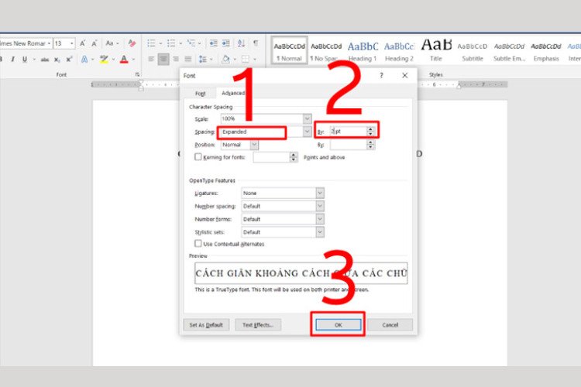This screenshot has width=581, height=387.
Task: Apply Underline formatting
Action: (x=25, y=60)
